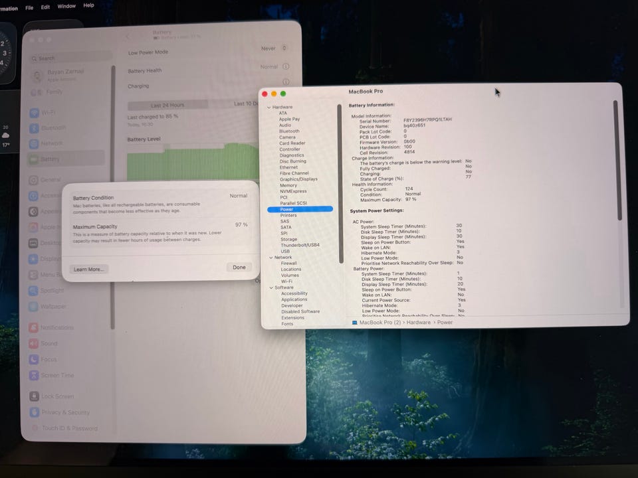Image resolution: width=638 pixels, height=478 pixels.
Task: Open Spotlight icon in Settings sidebar
Action: point(33,291)
